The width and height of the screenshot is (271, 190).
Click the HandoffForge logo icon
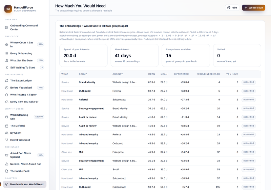[8, 9]
